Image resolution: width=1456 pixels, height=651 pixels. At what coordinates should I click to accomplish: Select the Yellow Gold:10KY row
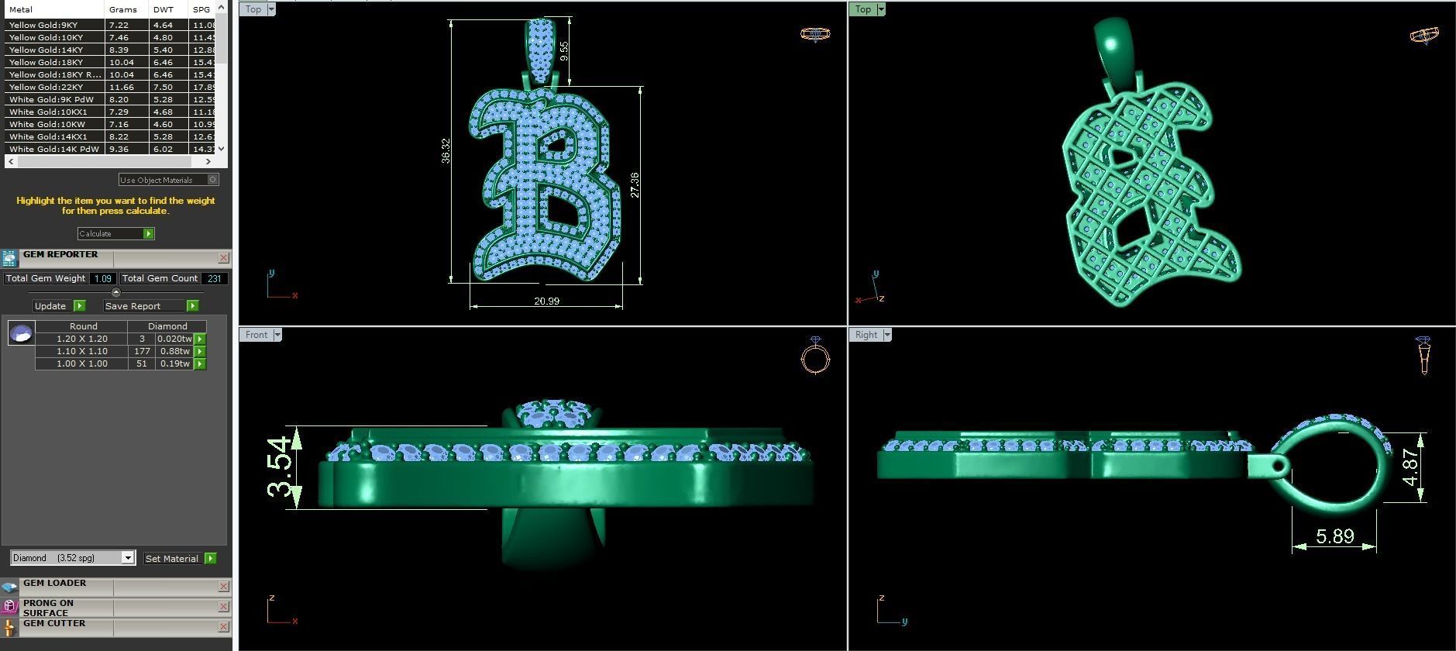(110, 37)
